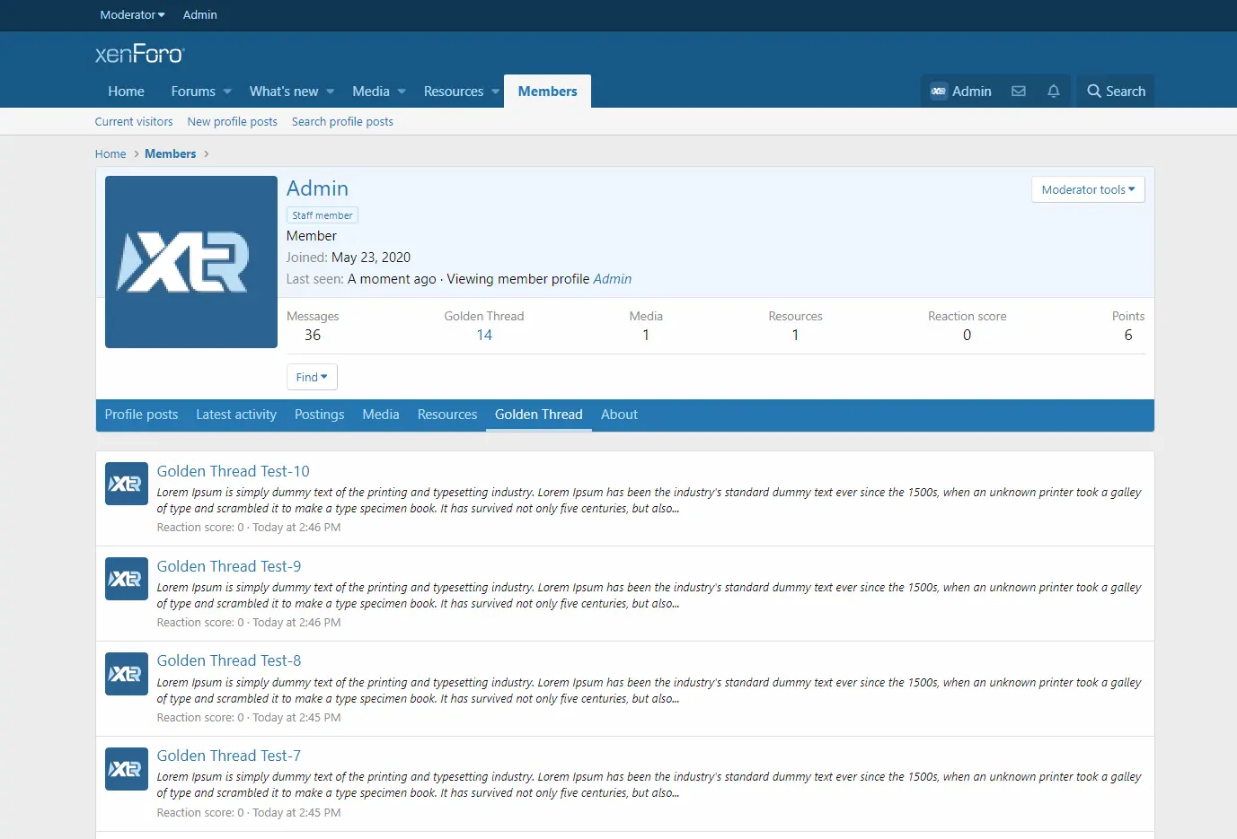Screen dimensions: 1237x839
Task: Open thread Golden Thread Test-8
Action: (x=229, y=660)
